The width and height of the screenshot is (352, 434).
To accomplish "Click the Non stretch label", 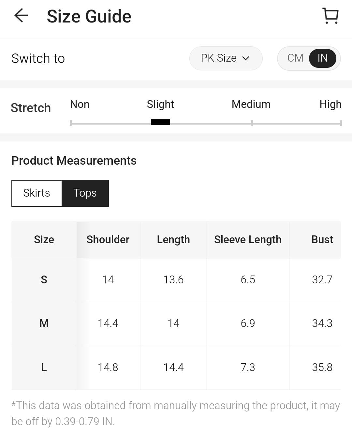I will point(80,104).
